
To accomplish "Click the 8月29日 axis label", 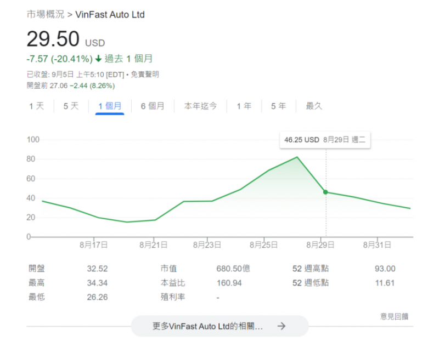I will pyautogui.click(x=320, y=245).
